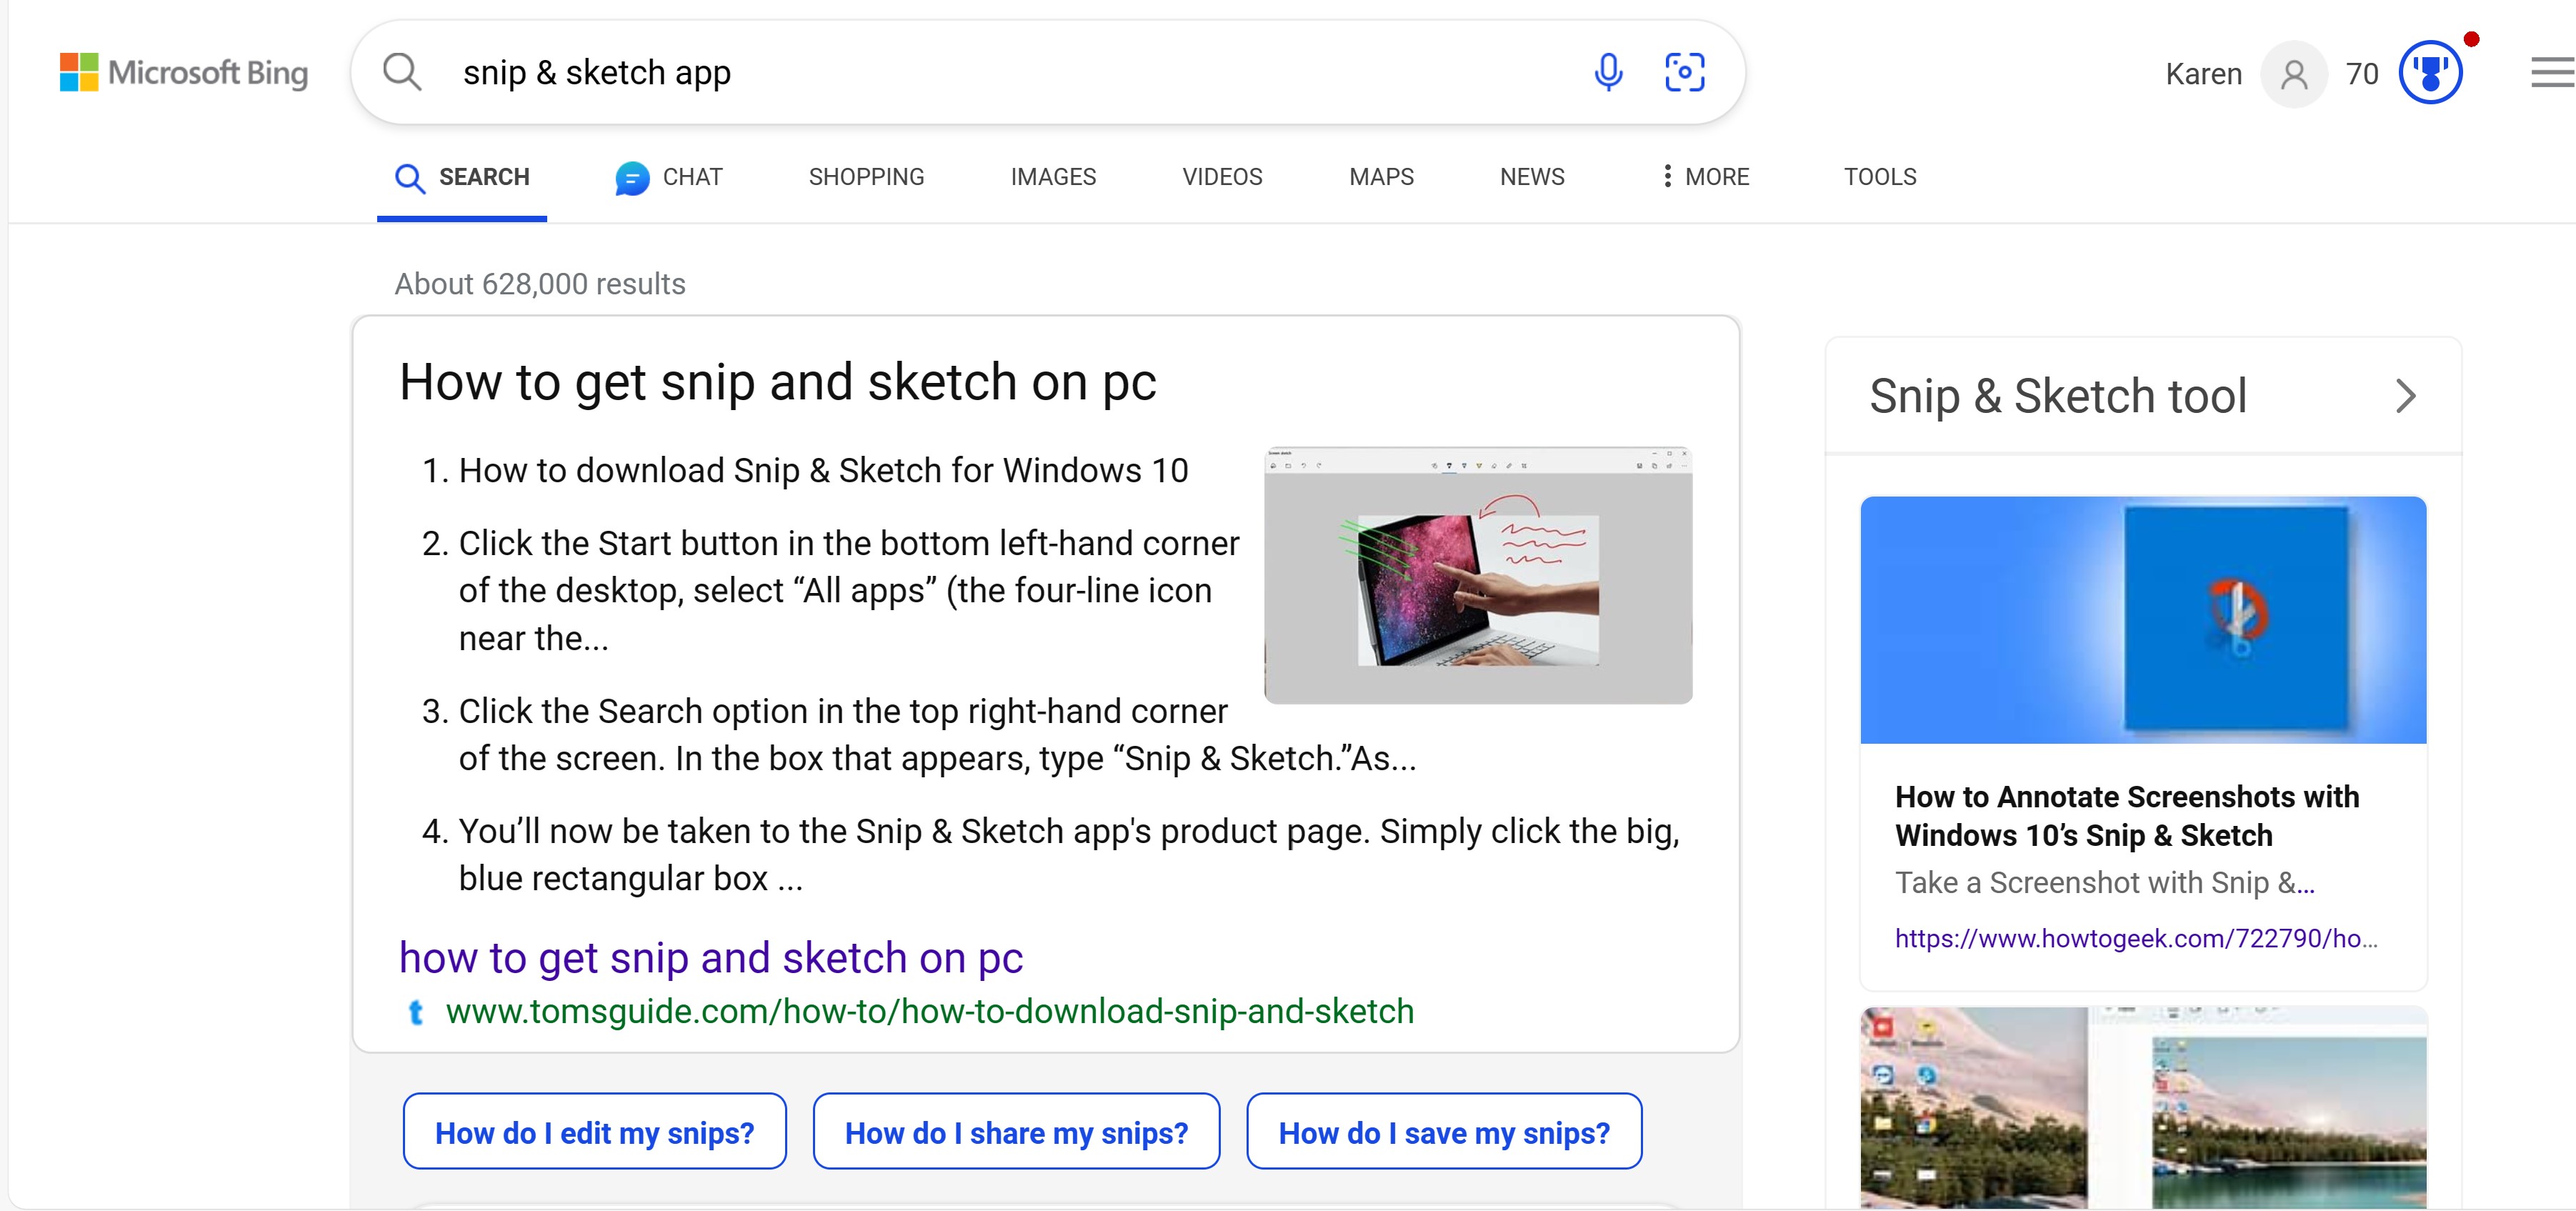Switch to the Chat tab
2576x1211 pixels.
pos(668,178)
